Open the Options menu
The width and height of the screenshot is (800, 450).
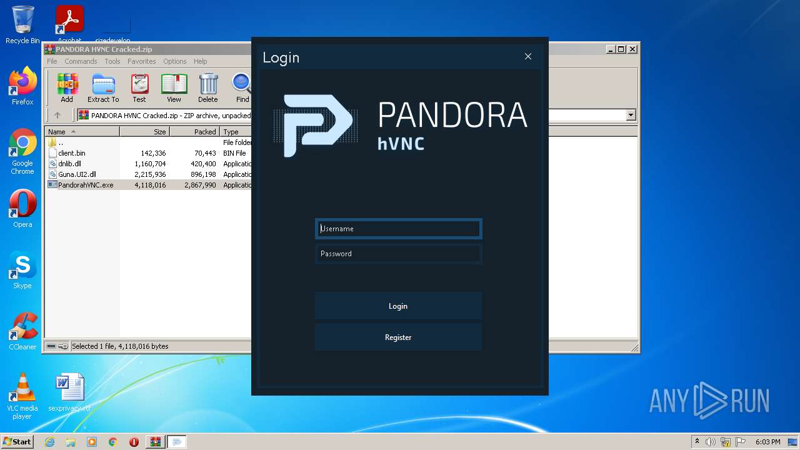coord(175,61)
